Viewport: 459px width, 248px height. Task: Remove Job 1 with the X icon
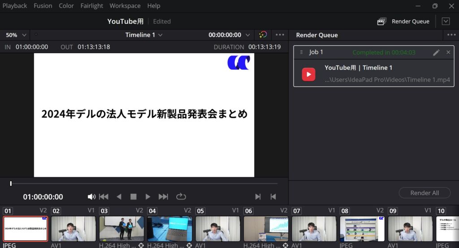[448, 52]
